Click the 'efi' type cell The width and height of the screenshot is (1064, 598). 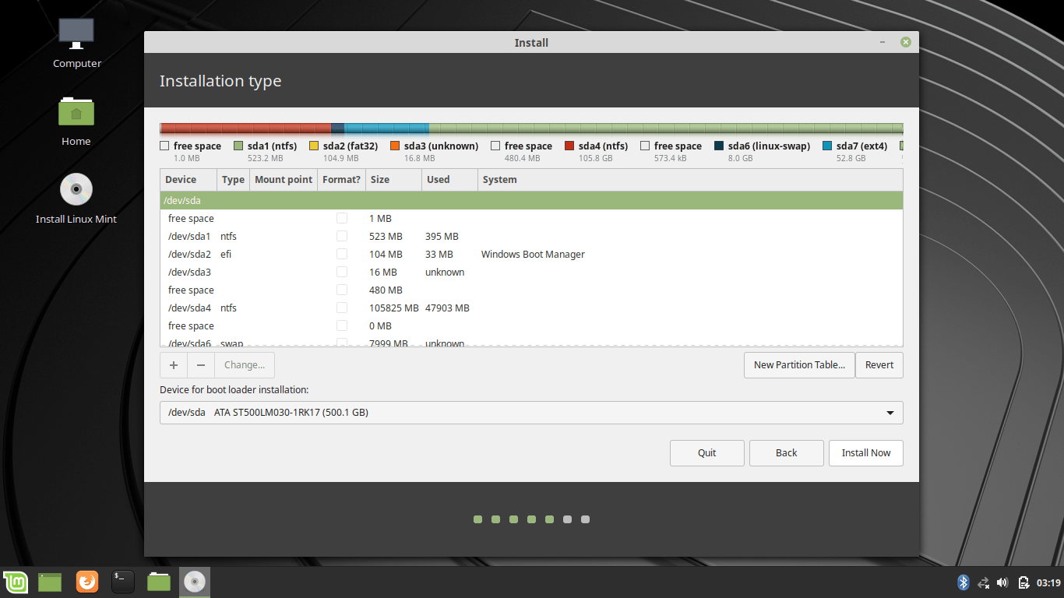click(x=226, y=254)
